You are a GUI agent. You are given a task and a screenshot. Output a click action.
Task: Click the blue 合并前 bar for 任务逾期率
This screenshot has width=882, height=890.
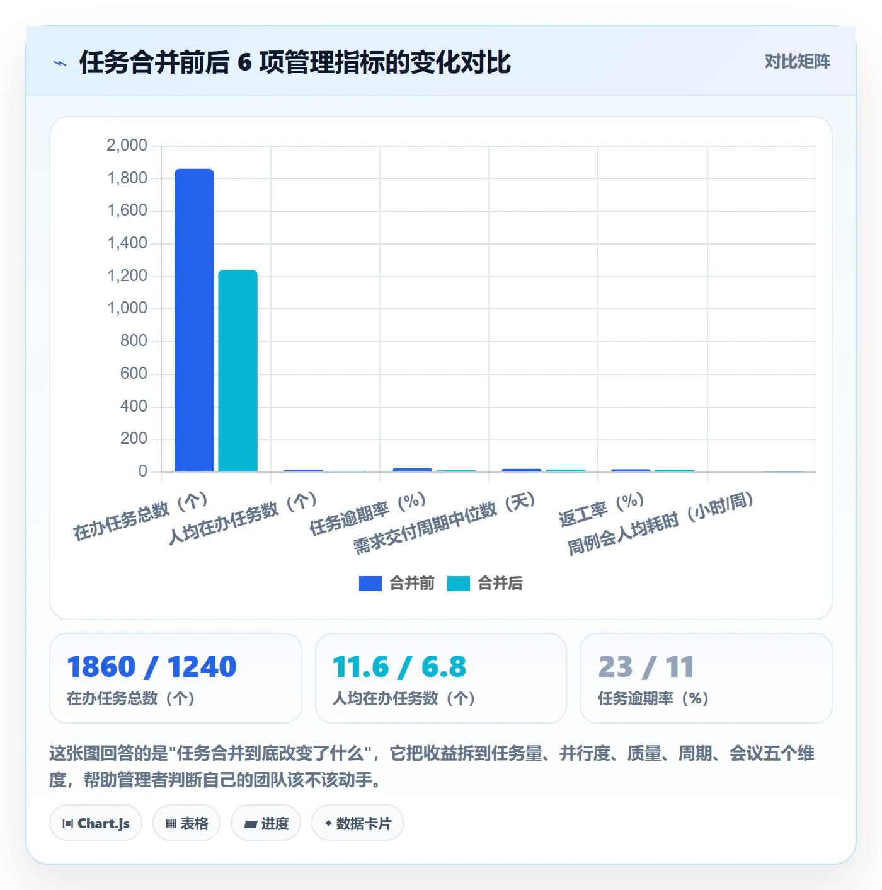tap(413, 470)
